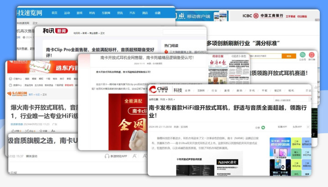Click the red 全能满配 product image
Viewport: 328px width, 187px height.
point(128,122)
